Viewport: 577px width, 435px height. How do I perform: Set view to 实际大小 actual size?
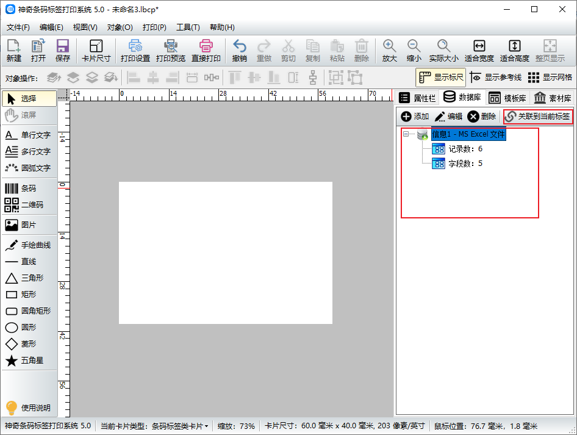pos(444,51)
